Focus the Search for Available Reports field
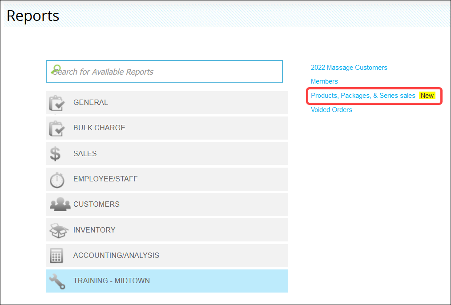The image size is (451, 305). click(x=165, y=71)
